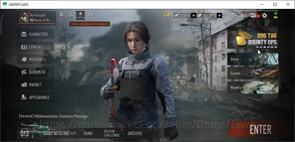Close the 24095PCADG window
The image size is (295, 142).
click(288, 4)
